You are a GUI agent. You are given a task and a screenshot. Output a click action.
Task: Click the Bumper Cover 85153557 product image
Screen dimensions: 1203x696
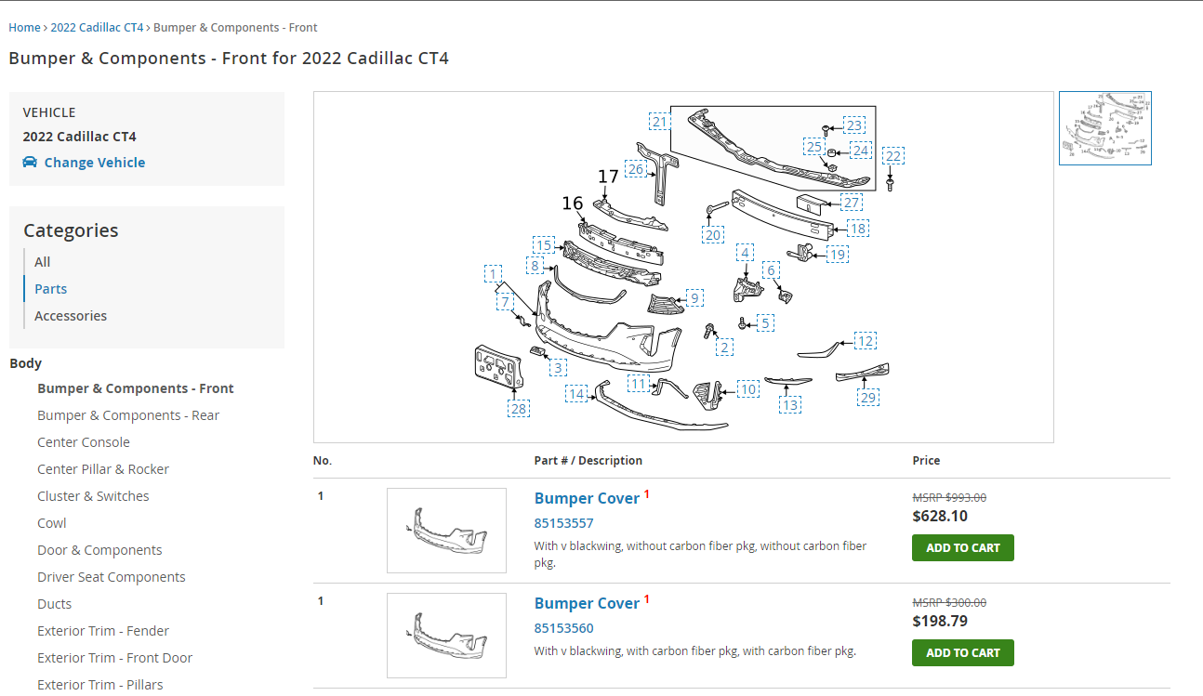click(446, 531)
